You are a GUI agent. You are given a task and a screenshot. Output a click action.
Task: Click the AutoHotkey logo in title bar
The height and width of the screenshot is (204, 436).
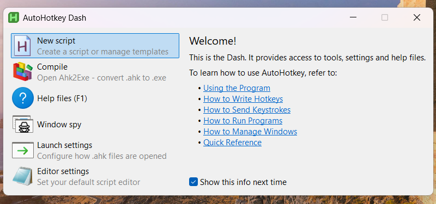pyautogui.click(x=14, y=18)
